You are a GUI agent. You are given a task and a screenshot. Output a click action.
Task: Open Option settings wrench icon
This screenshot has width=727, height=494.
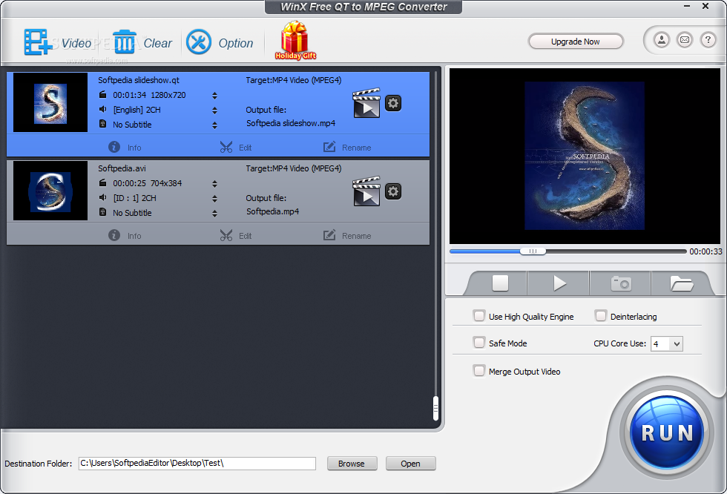pyautogui.click(x=199, y=42)
